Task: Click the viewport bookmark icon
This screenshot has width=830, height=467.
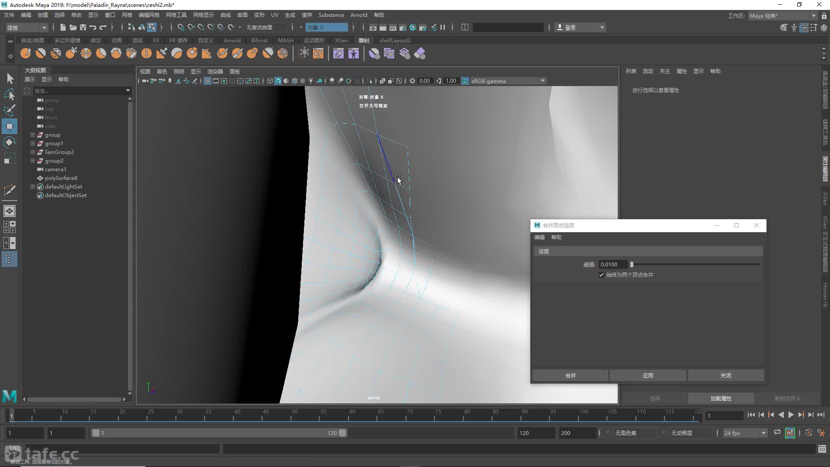Action: tap(170, 81)
